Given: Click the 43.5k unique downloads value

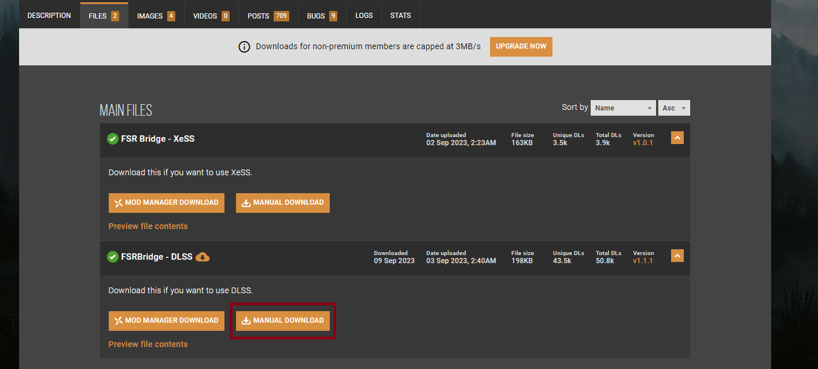Looking at the screenshot, I should tap(562, 261).
